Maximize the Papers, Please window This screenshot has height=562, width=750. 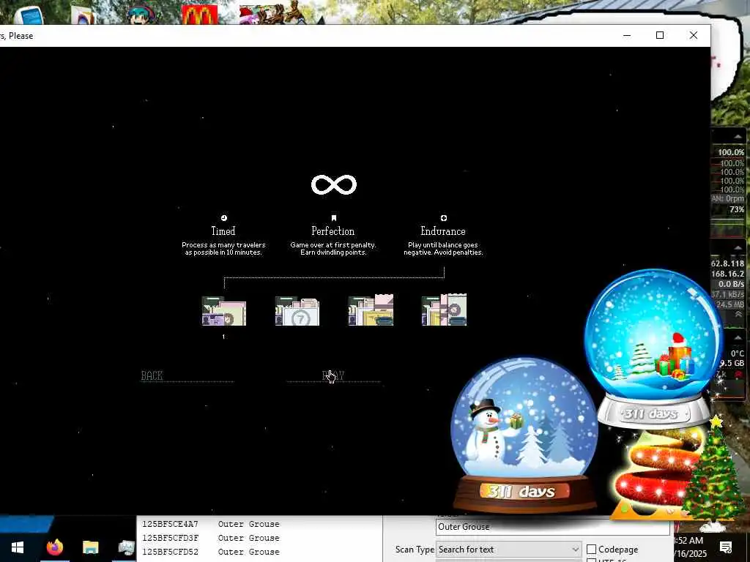click(x=660, y=35)
